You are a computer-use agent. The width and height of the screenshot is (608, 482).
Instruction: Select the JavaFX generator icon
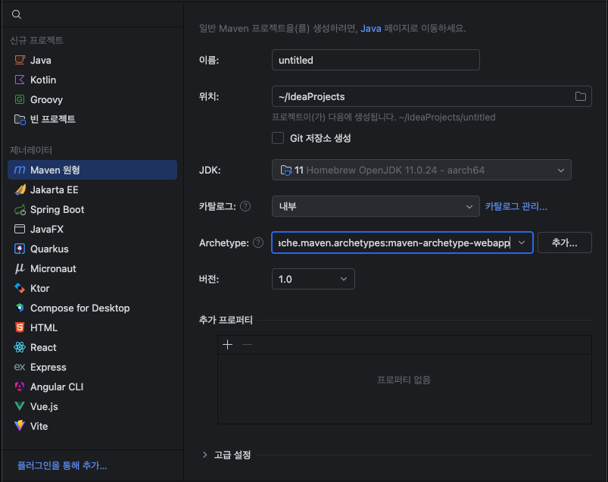click(20, 229)
